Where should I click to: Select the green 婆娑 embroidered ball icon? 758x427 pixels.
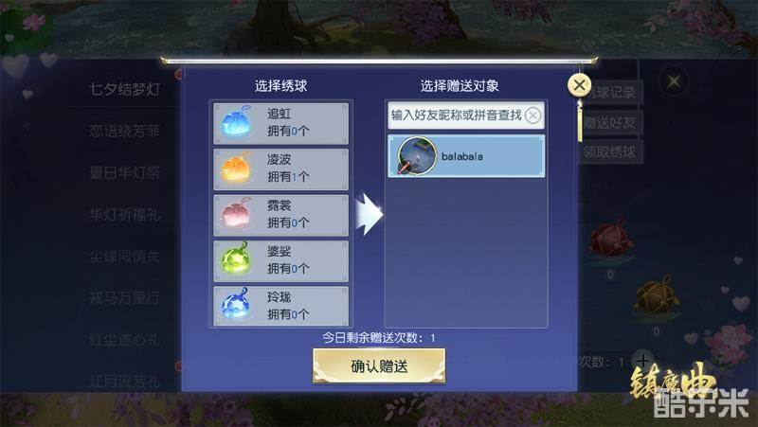[236, 258]
